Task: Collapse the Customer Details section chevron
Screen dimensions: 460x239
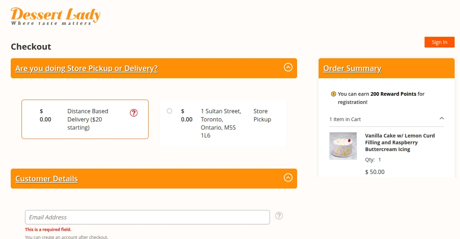Action: (288, 178)
